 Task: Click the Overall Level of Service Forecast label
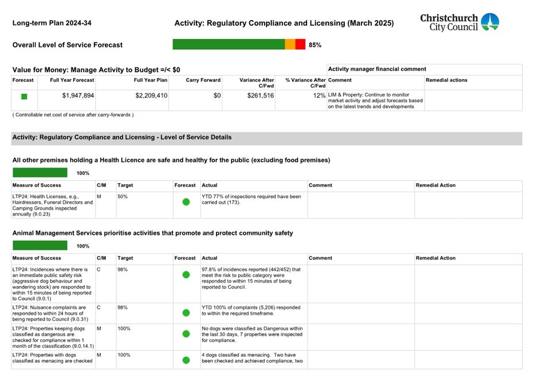point(68,45)
